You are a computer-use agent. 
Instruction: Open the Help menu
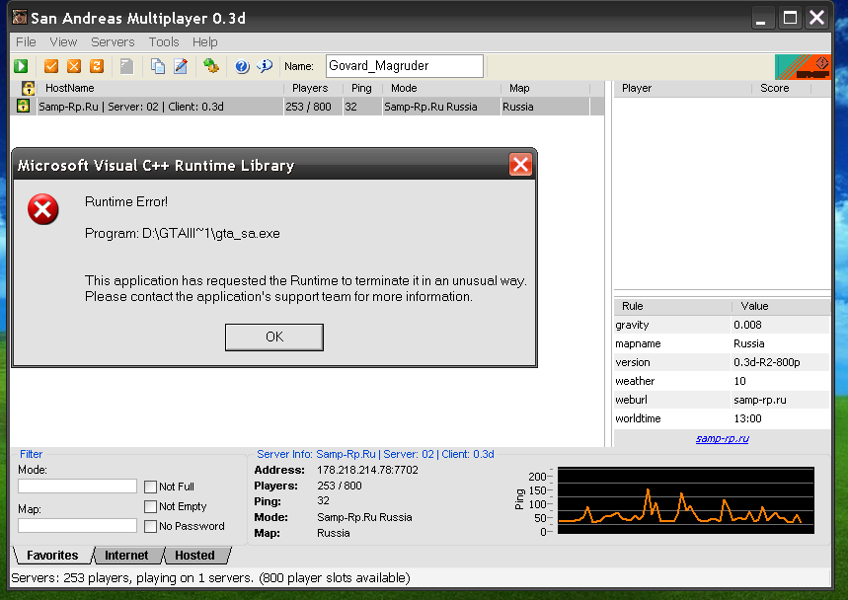tap(205, 42)
